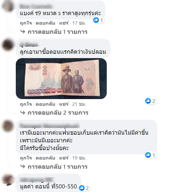Expand 2 replies under the banknote photo
The width and height of the screenshot is (172, 192).
pyautogui.click(x=54, y=113)
